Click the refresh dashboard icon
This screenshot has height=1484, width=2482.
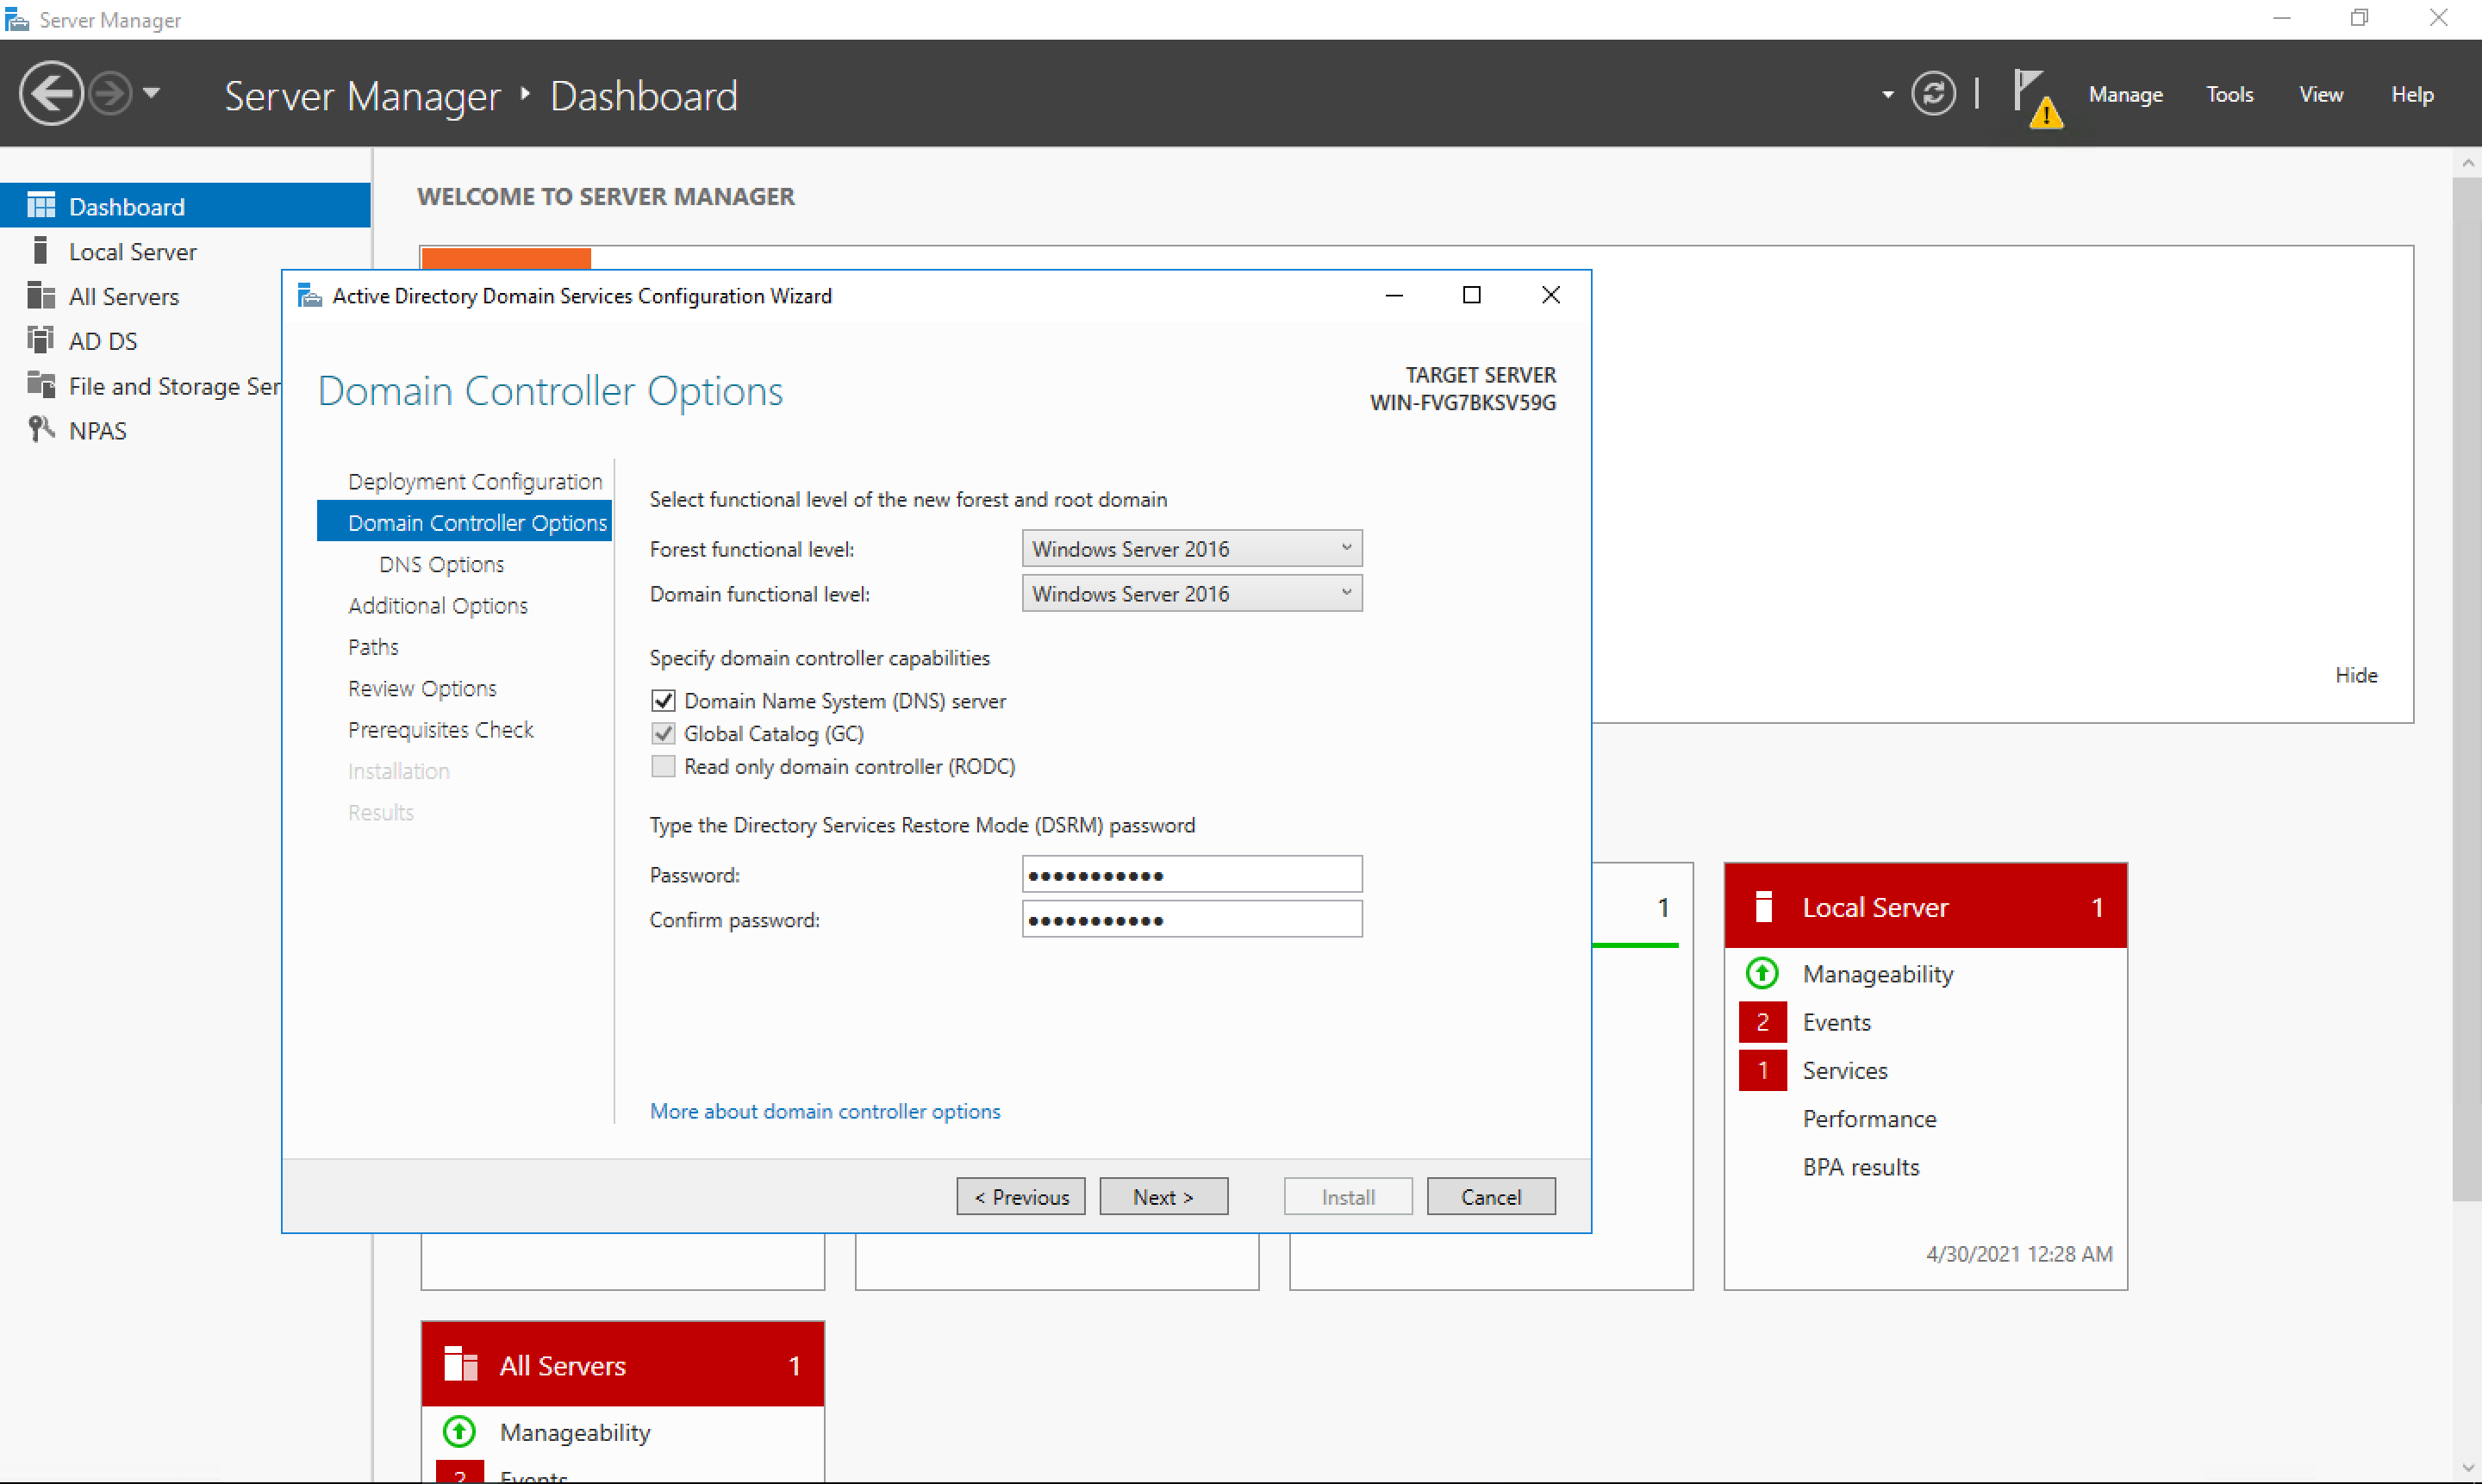pyautogui.click(x=1932, y=94)
